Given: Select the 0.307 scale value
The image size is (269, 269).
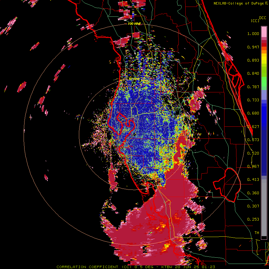Looking at the screenshot, I should (253, 206).
